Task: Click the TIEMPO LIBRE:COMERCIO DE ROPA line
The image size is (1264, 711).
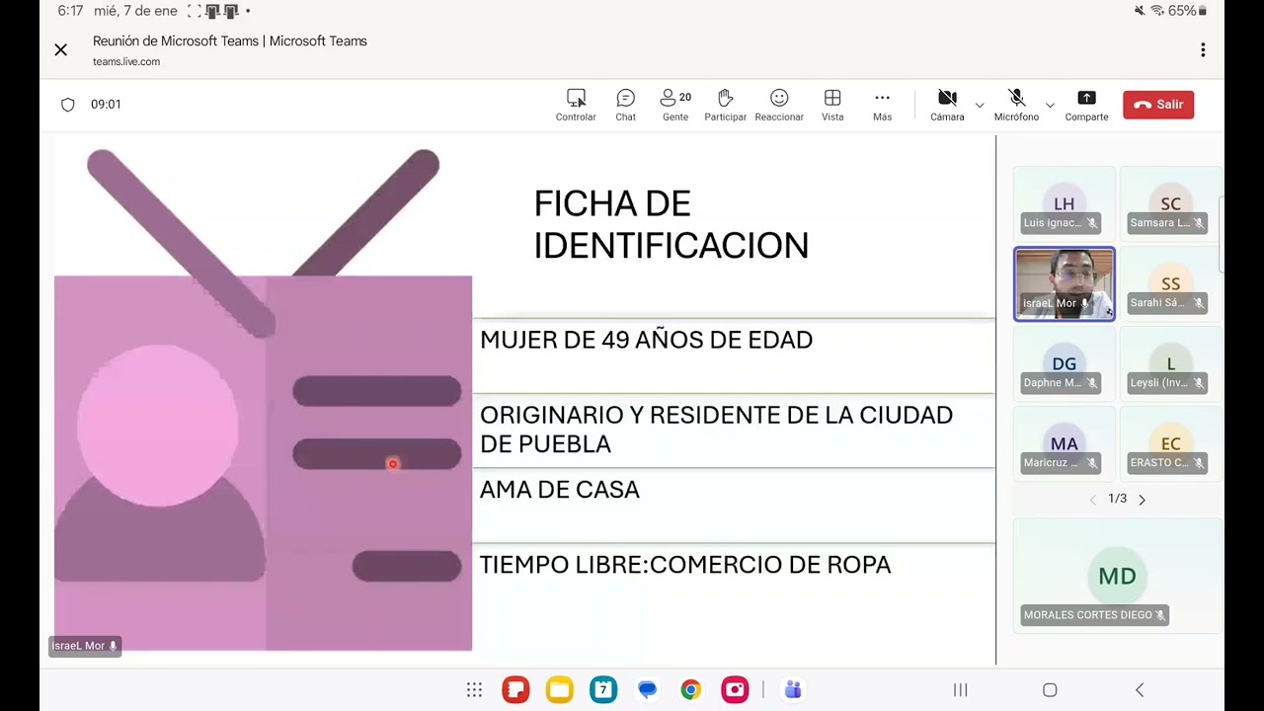Action: (x=685, y=565)
